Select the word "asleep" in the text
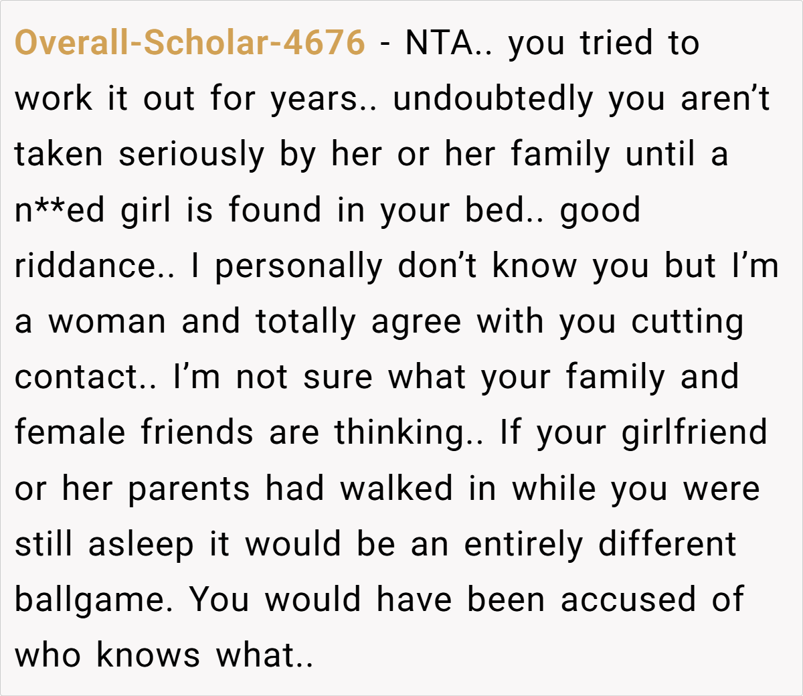Image resolution: width=803 pixels, height=696 pixels. pos(141,545)
